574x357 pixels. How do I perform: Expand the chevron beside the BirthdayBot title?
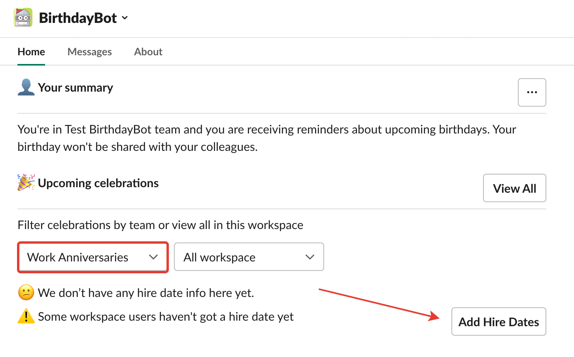pyautogui.click(x=125, y=18)
